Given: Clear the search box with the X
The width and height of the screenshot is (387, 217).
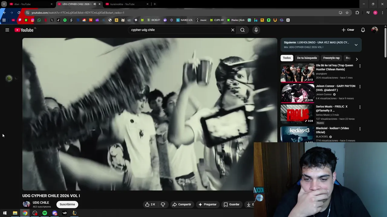Looking at the screenshot, I should click(x=233, y=30).
